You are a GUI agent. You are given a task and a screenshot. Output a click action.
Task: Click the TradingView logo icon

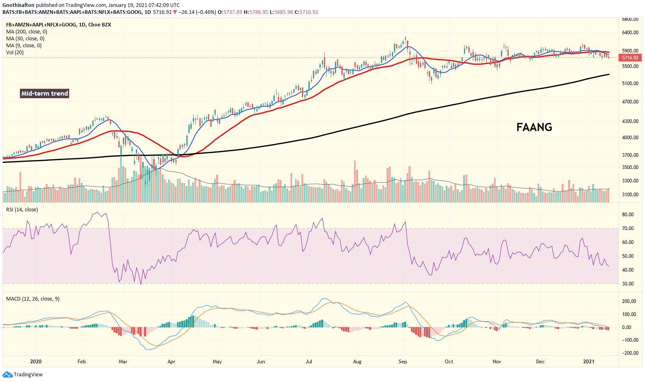pyautogui.click(x=7, y=375)
